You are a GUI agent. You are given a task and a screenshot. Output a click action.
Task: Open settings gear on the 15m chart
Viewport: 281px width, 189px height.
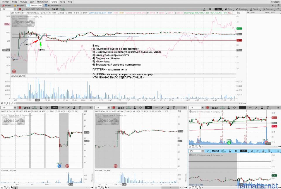pyautogui.click(x=47, y=107)
